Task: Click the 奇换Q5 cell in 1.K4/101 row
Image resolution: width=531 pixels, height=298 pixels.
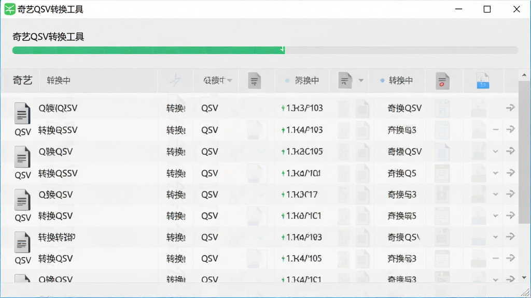Action: coord(402,173)
